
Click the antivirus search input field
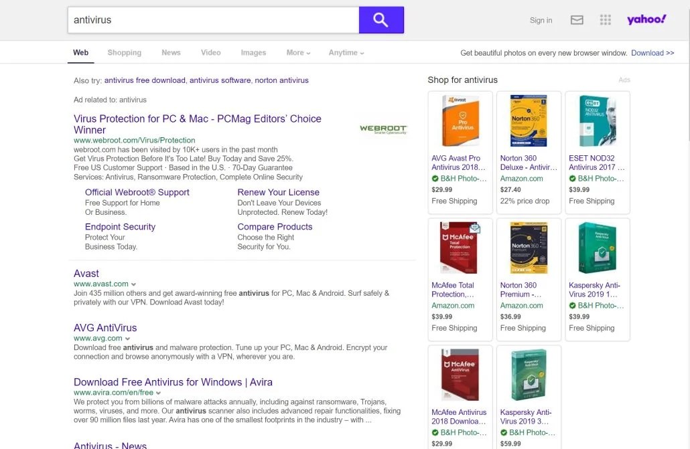click(214, 20)
